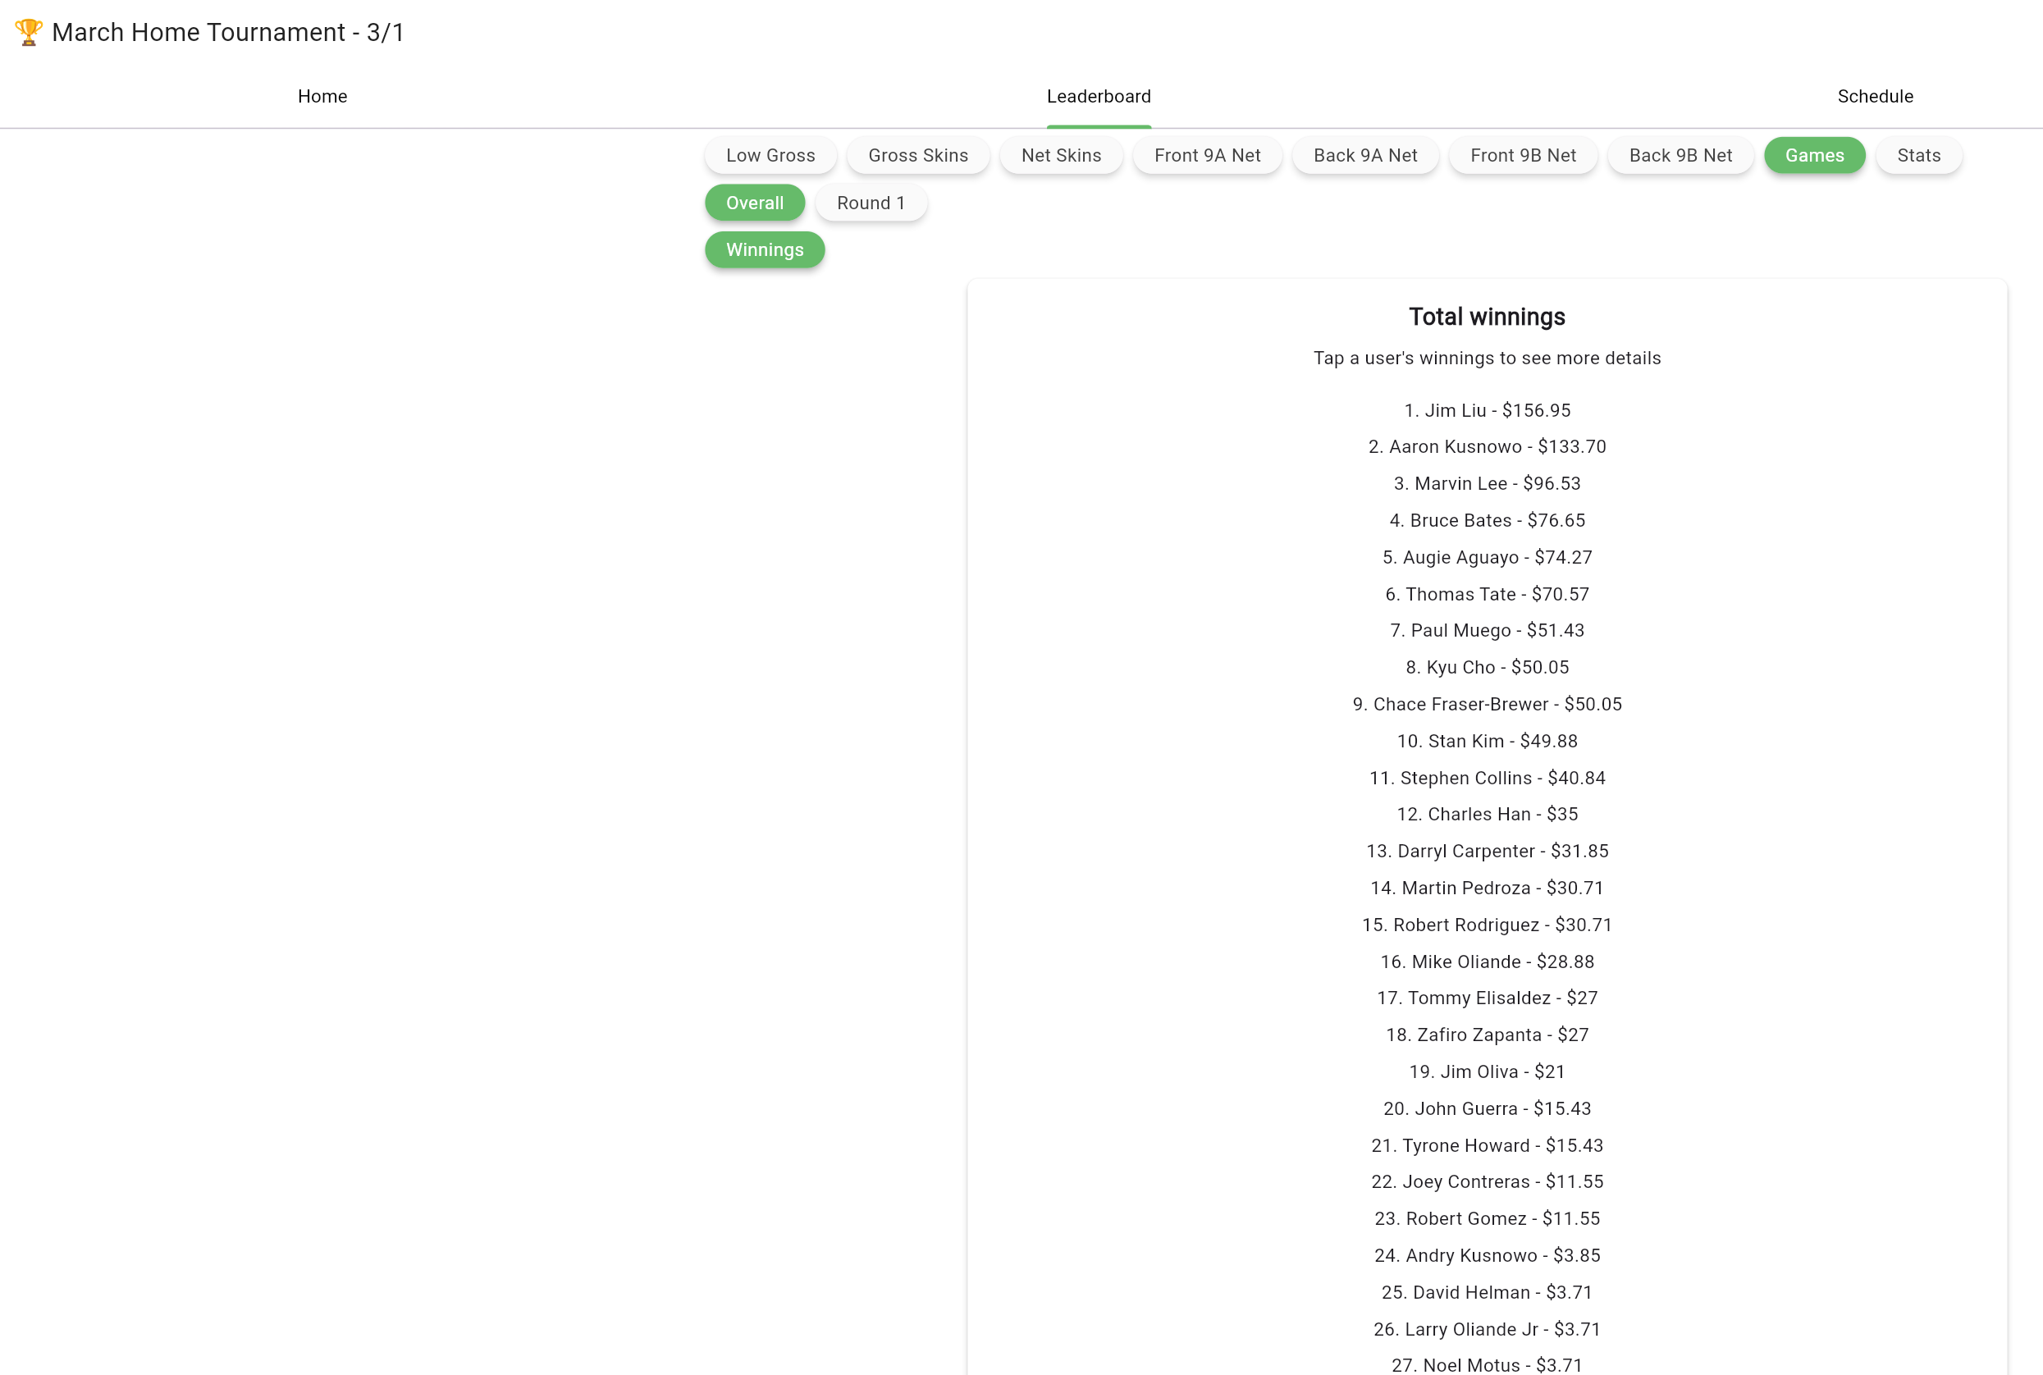The image size is (2043, 1375).
Task: Open the Schedule tab
Action: tap(1875, 97)
